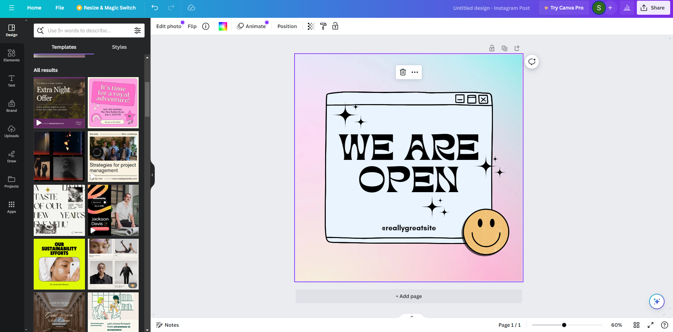Click the Undo arrow icon
Image resolution: width=673 pixels, height=332 pixels.
coord(155,8)
